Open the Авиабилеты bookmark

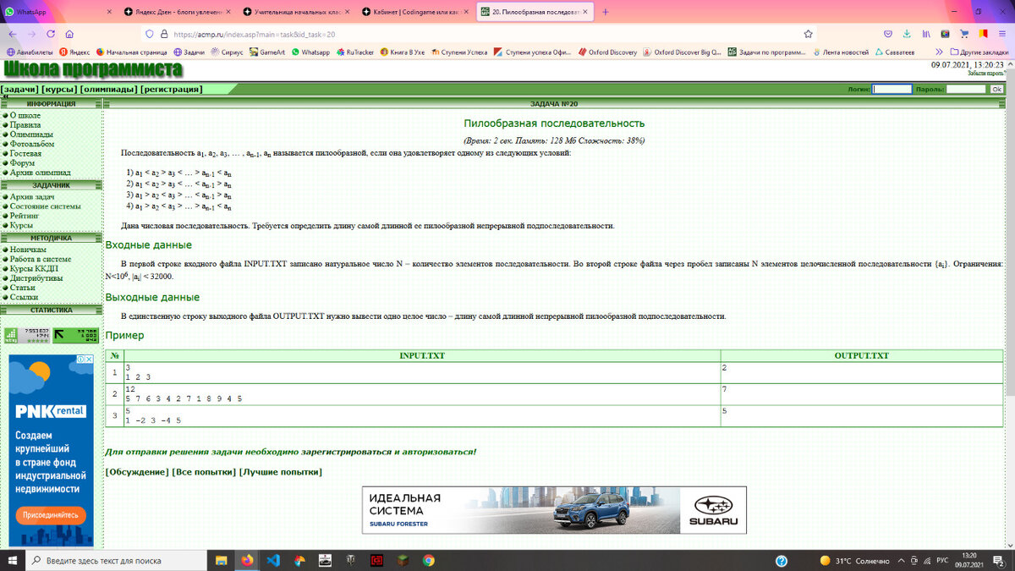click(x=30, y=52)
